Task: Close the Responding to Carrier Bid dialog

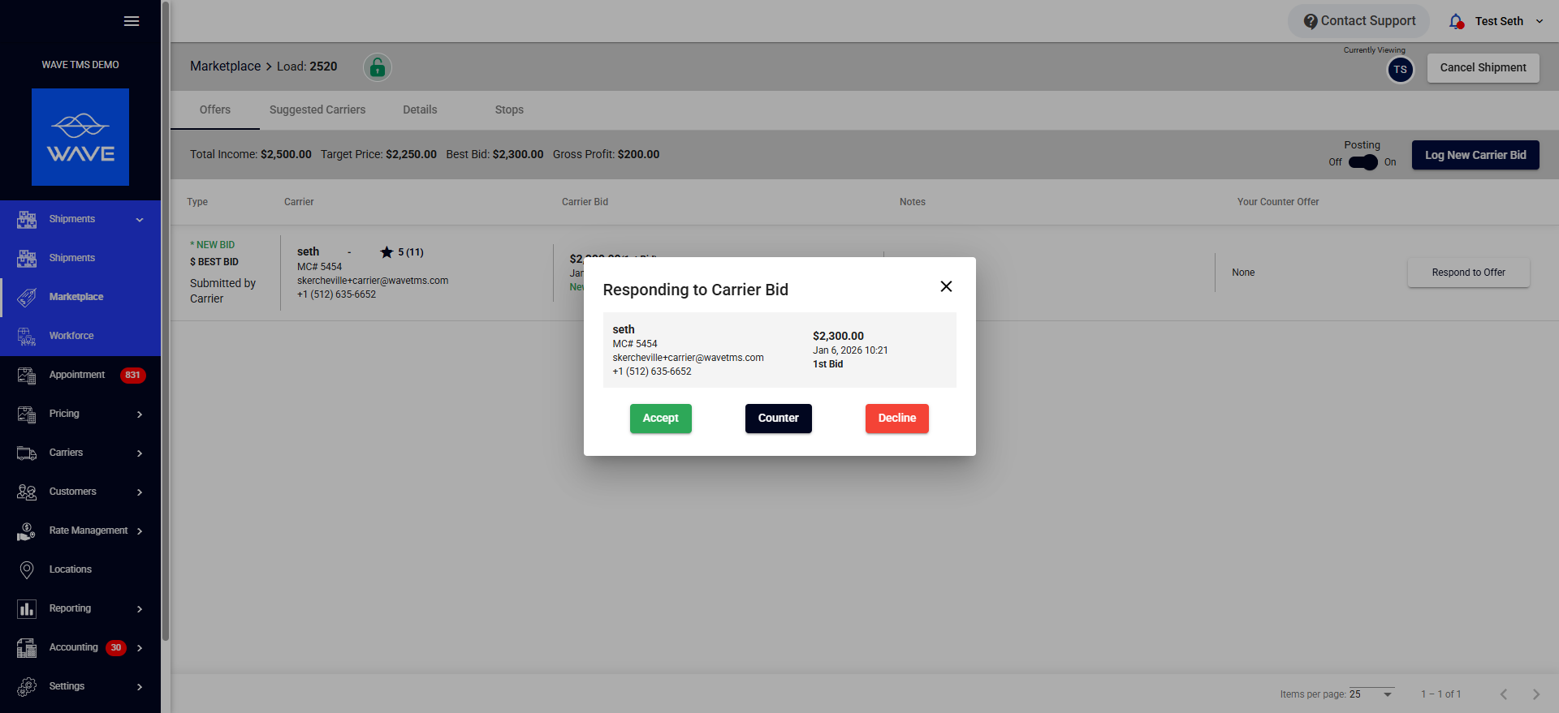Action: (946, 286)
